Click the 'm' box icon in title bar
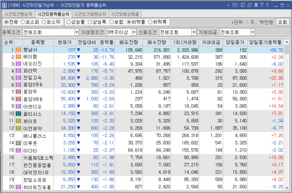The image size is (292, 193). (235, 5)
